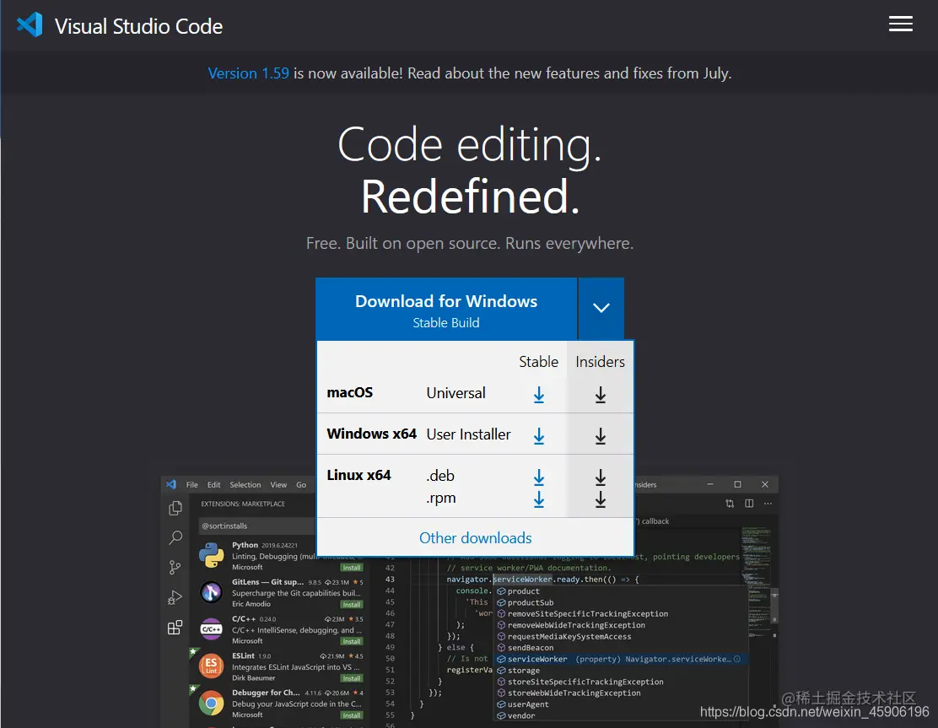This screenshot has width=938, height=728.
Task: Install the ESLint extension
Action: click(x=352, y=678)
